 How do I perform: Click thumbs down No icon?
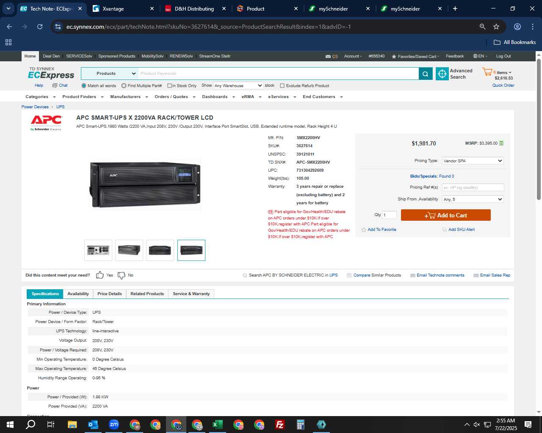pyautogui.click(x=122, y=275)
